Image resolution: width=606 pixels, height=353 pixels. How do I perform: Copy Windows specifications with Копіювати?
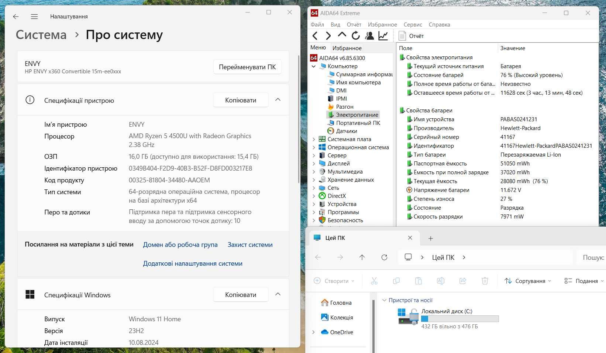click(241, 295)
